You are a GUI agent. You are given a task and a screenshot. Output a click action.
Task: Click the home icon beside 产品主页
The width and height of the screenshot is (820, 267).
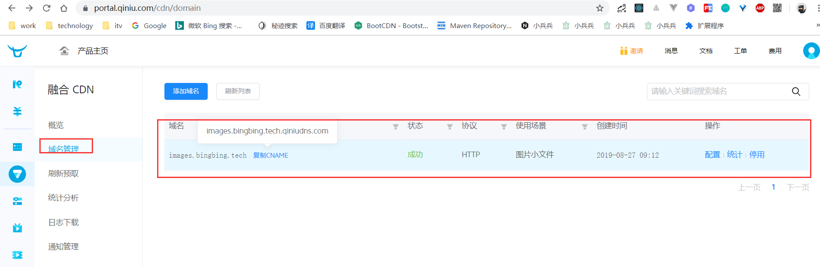click(x=64, y=51)
